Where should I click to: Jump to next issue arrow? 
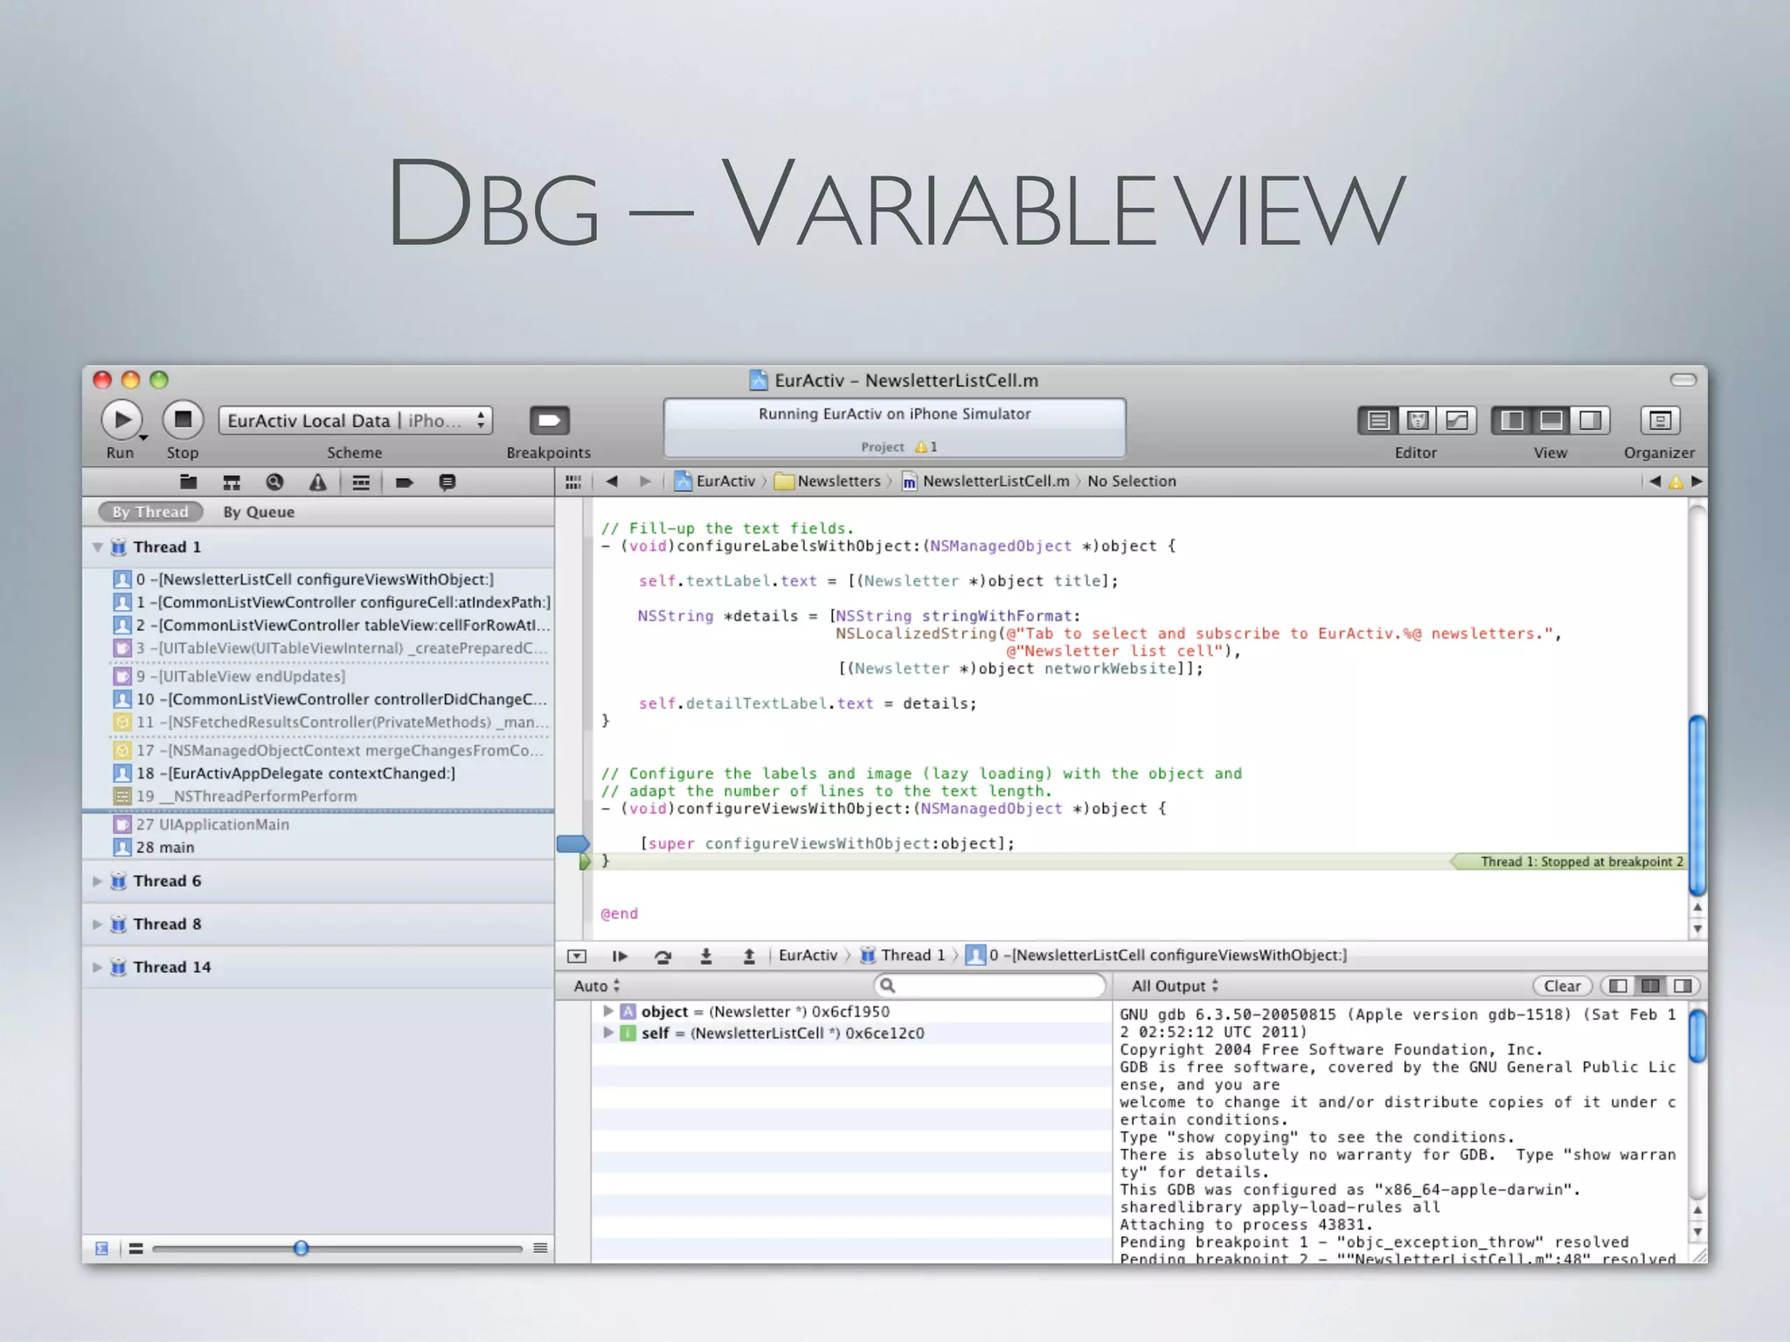(x=1696, y=481)
